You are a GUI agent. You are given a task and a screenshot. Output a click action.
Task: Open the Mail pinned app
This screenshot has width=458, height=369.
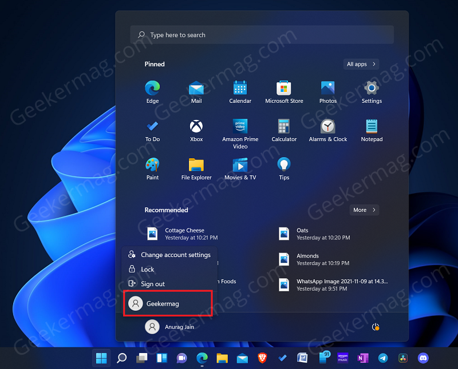pyautogui.click(x=196, y=92)
